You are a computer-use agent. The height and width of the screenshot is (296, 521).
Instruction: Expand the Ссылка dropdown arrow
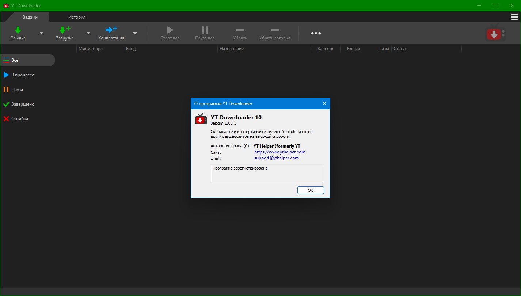point(41,33)
